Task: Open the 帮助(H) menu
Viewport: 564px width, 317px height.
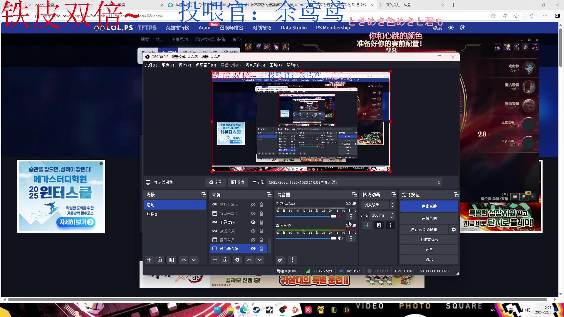Action: [293, 65]
